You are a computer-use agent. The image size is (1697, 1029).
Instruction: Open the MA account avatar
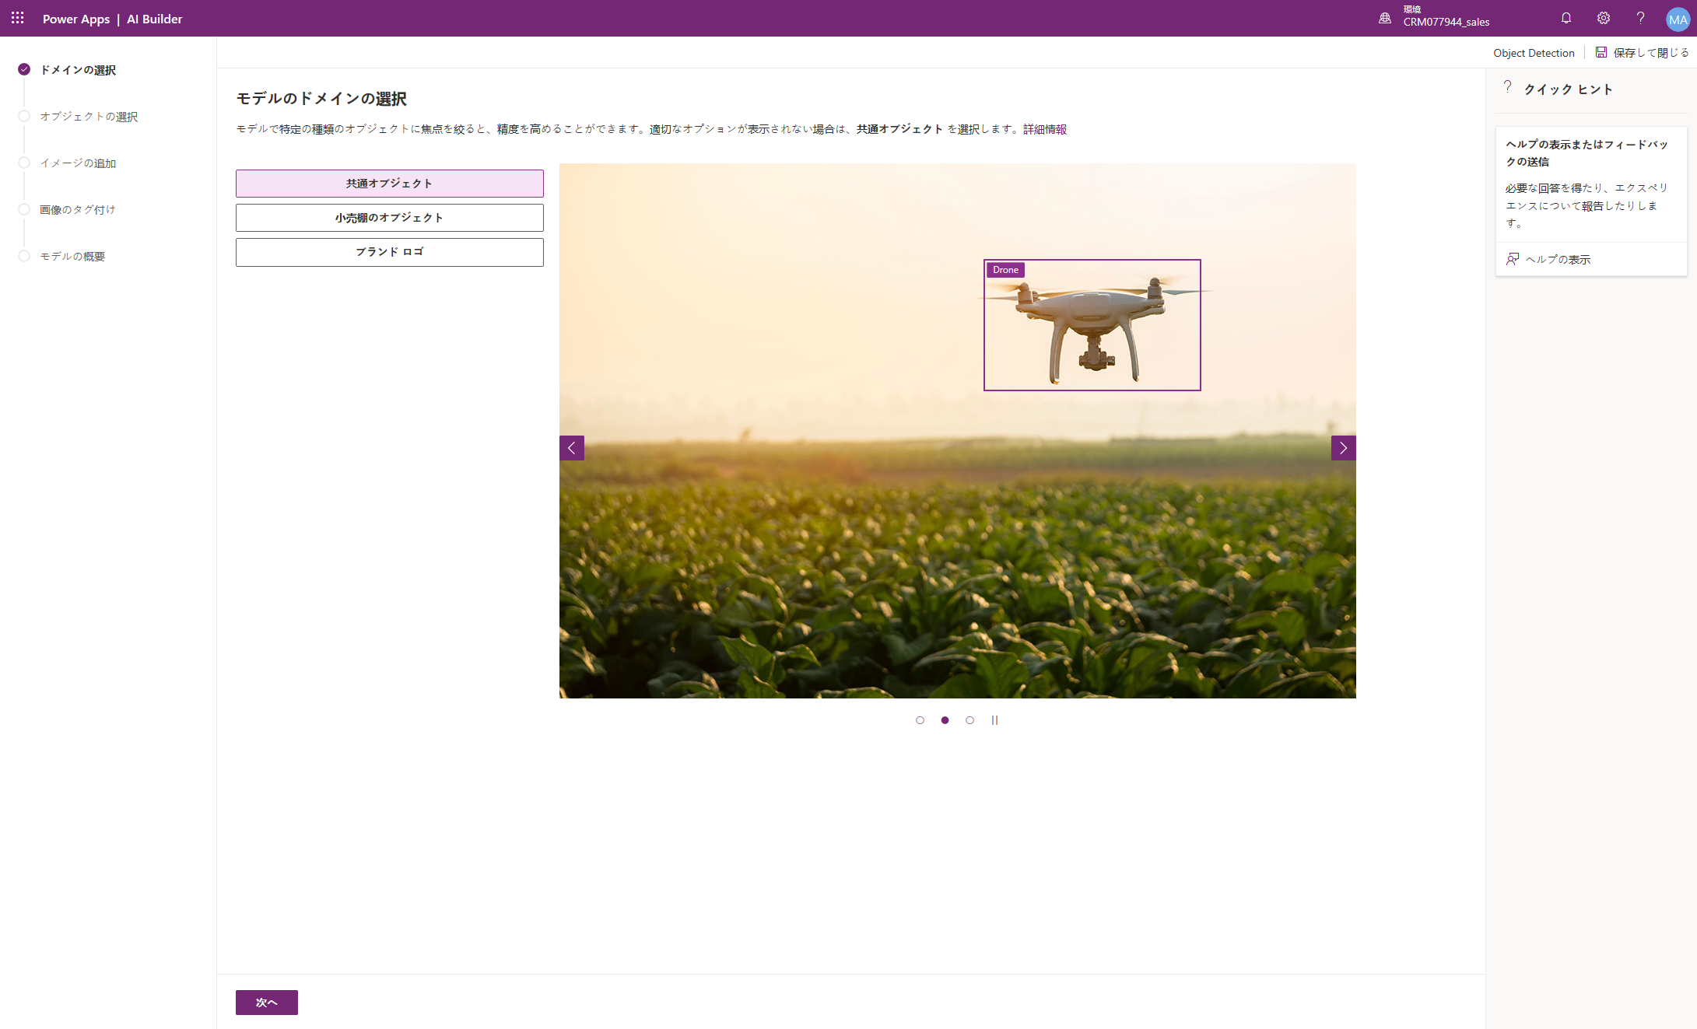tap(1678, 19)
